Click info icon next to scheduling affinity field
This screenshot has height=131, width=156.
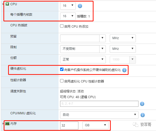[142, 104]
